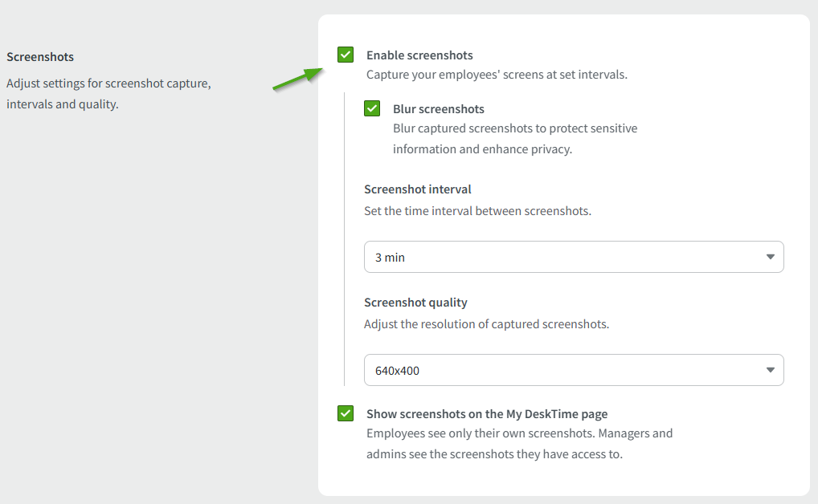Click the green arrow pointing at Enable screenshots

[x=296, y=79]
